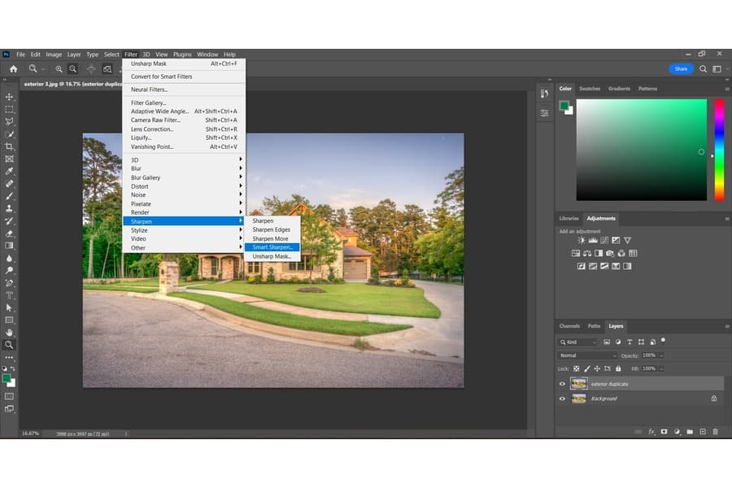Expand the Noise submenu

(x=184, y=194)
